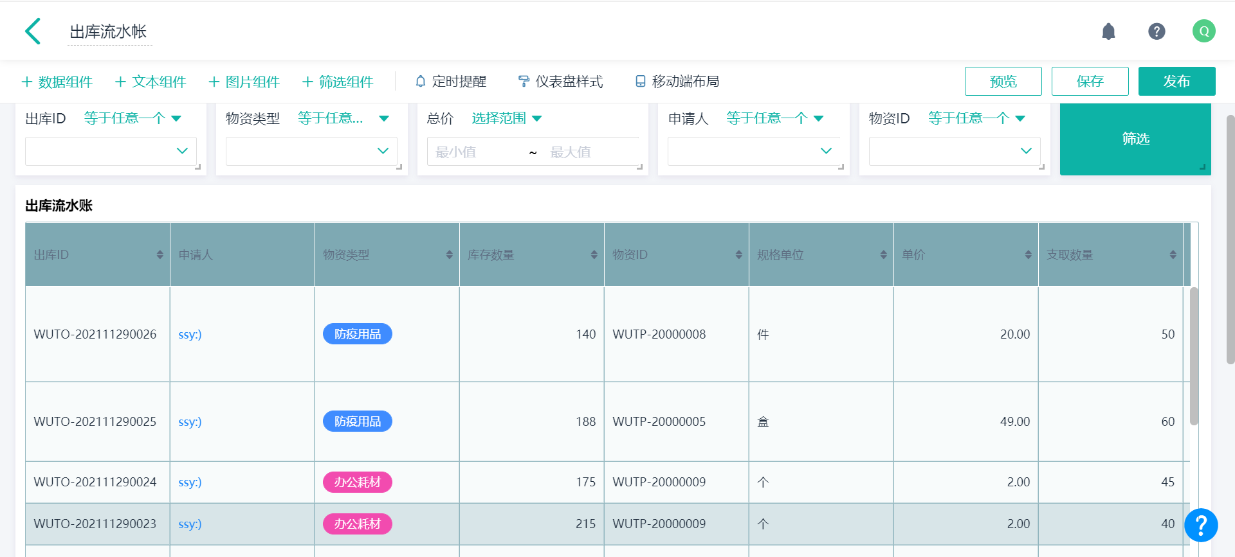Click the help question mark in header
The width and height of the screenshot is (1235, 557).
[x=1156, y=31]
